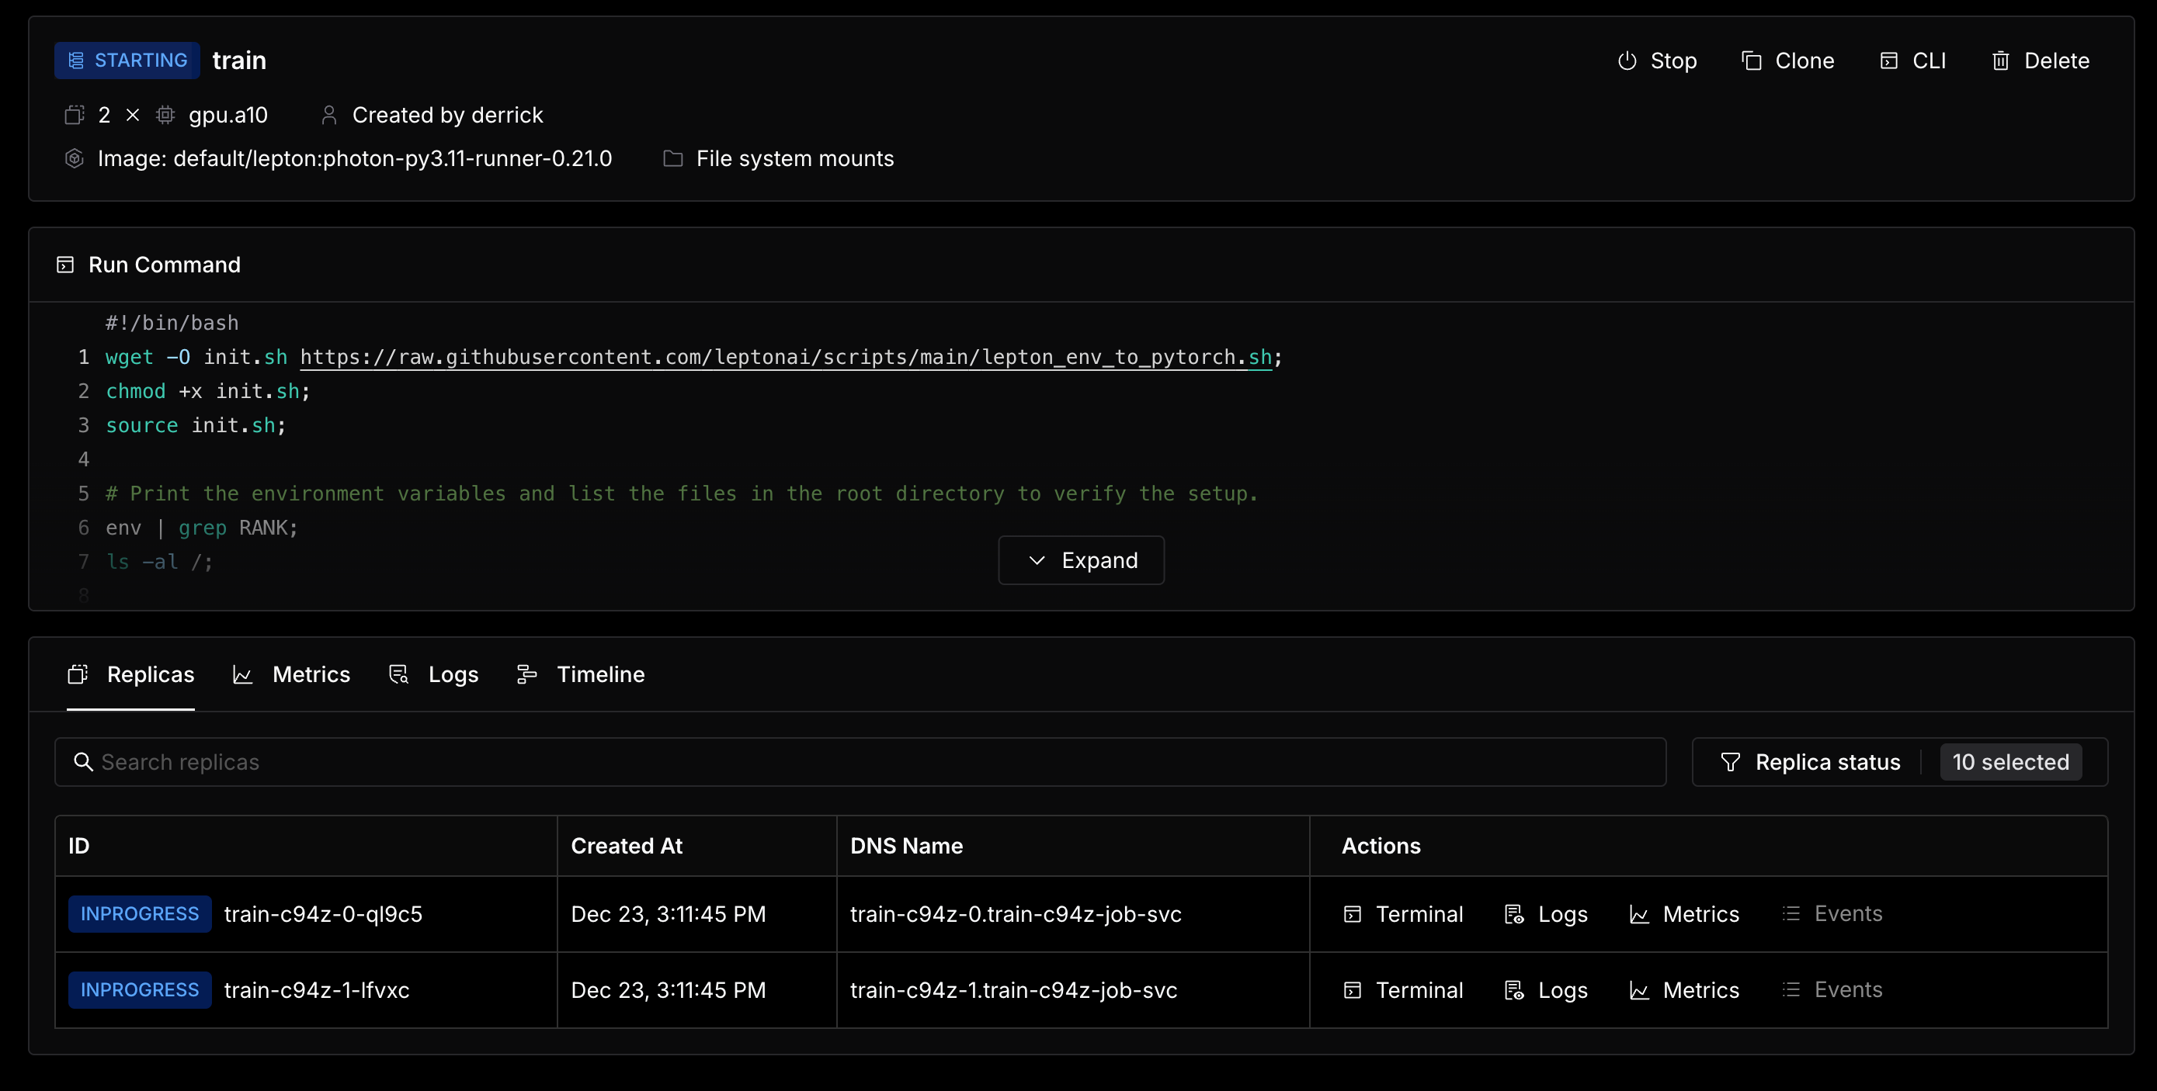Click DNS name train-c94z-0.train-c94z-job-svc
Image resolution: width=2157 pixels, height=1091 pixels.
pyautogui.click(x=1016, y=913)
